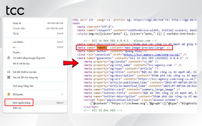This screenshot has width=202, height=126.
Task: Expand the SEOquake submenu arrow
Action: pos(62,94)
